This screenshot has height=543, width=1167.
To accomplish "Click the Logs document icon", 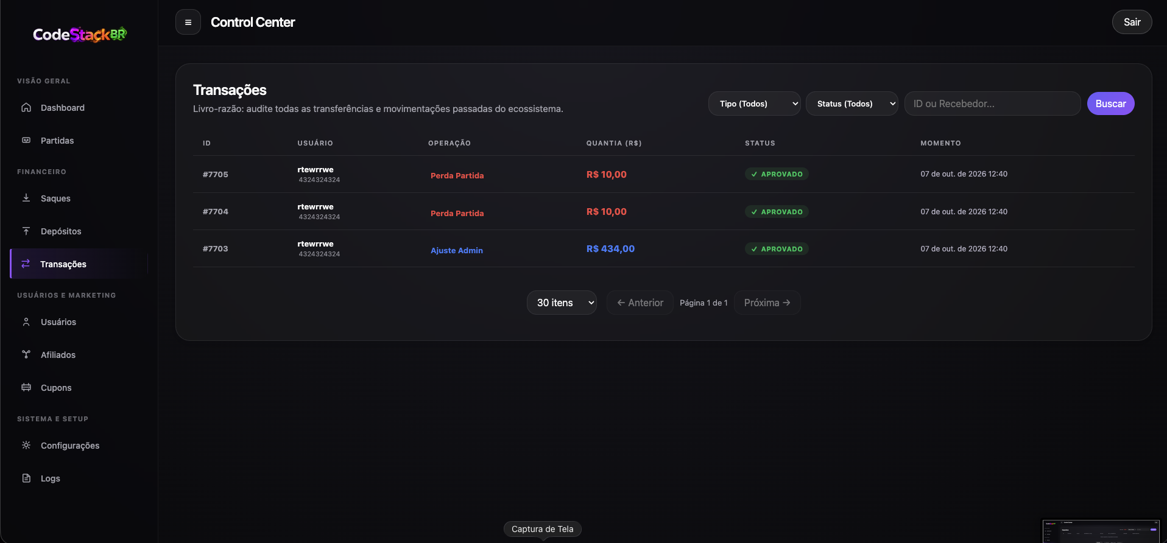I will 26,478.
